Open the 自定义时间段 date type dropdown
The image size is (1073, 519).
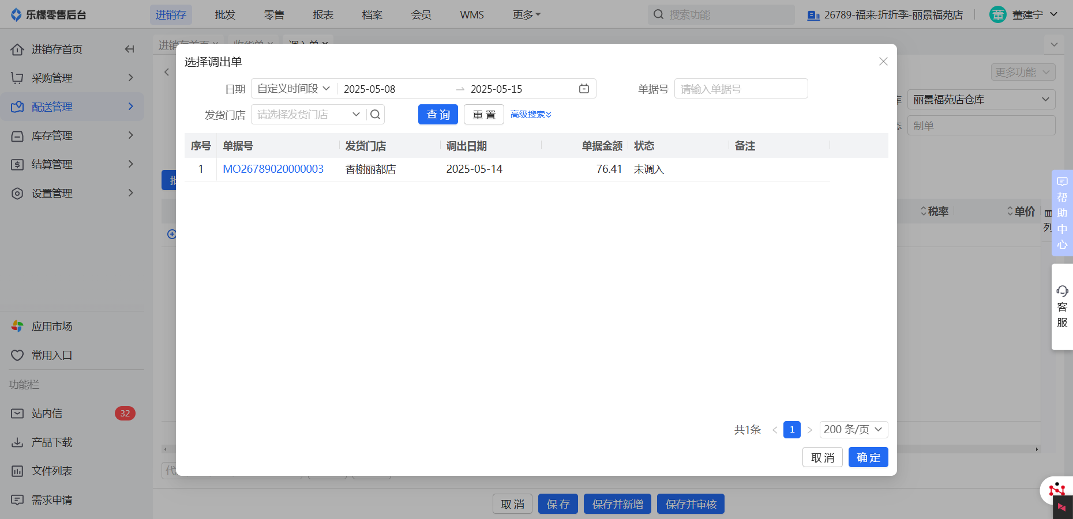[294, 89]
